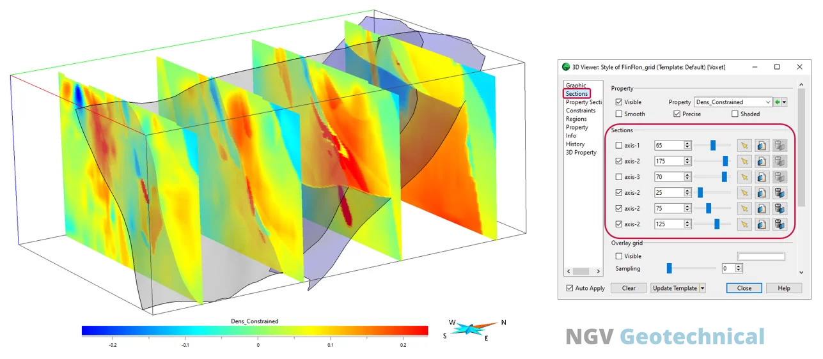Click the copy section icon for section 75
Image resolution: width=823 pixels, height=359 pixels.
tap(762, 208)
